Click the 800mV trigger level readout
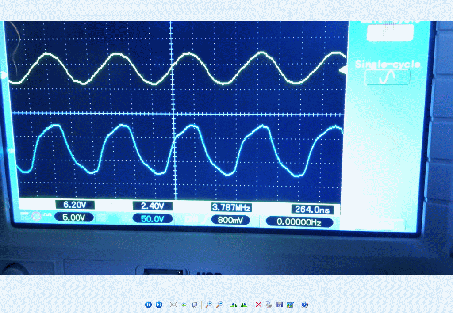The height and width of the screenshot is (313, 453). tap(230, 220)
